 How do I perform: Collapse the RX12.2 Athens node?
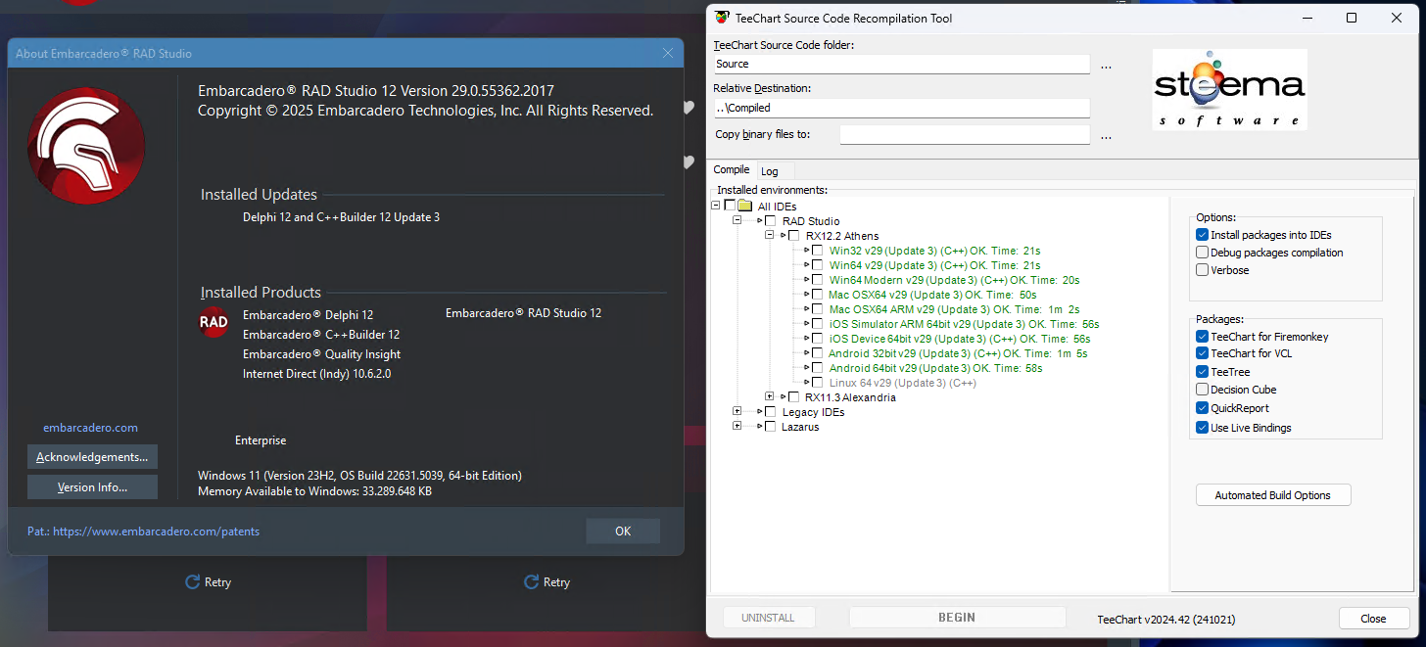(770, 236)
